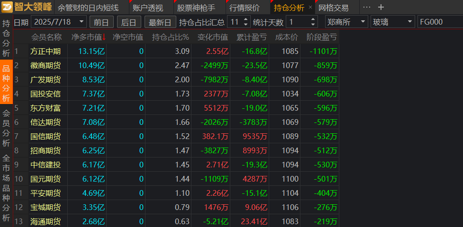Select the 持仓分析 tab
463x227 pixels.
(289, 8)
